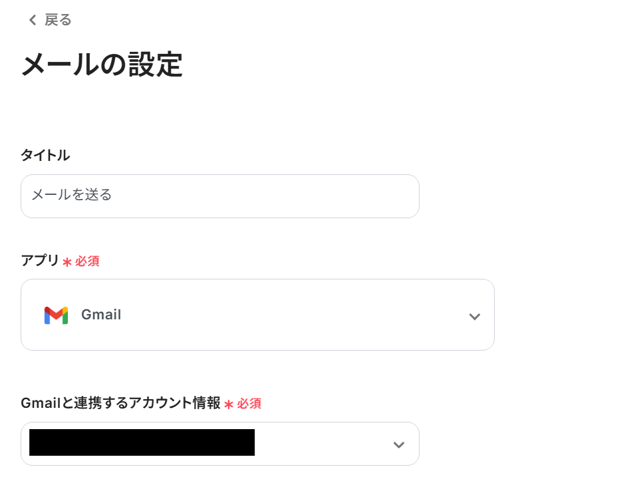Viewport: 629px width, 493px height.
Task: Click the 戻る back link text
Action: click(x=58, y=20)
